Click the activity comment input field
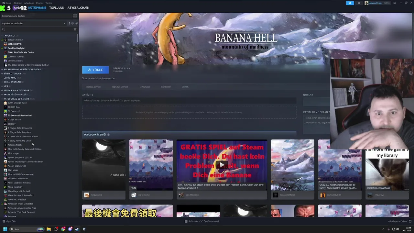 click(189, 101)
